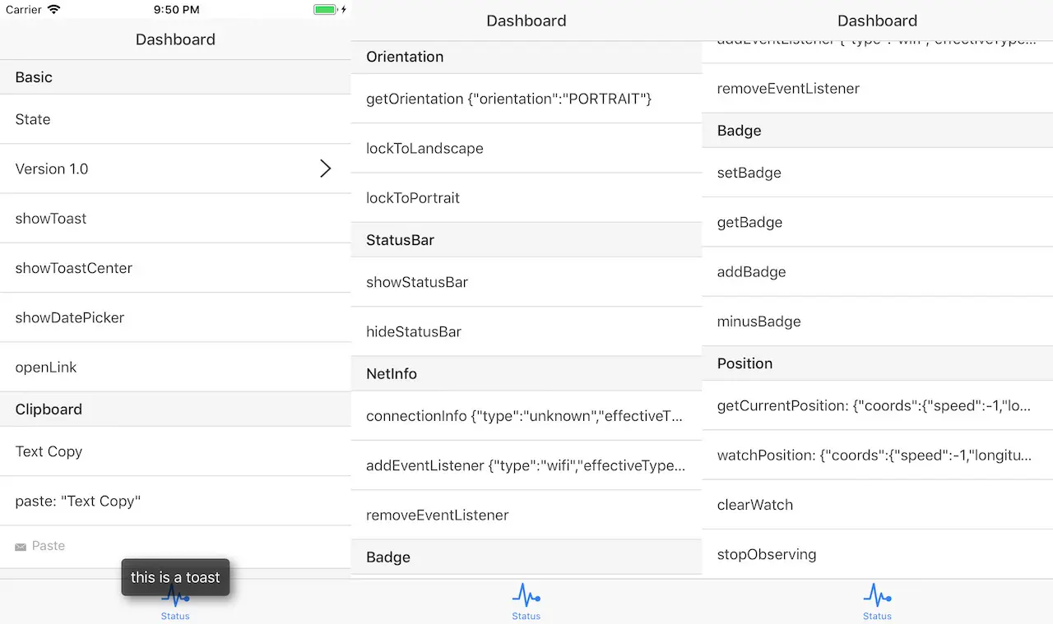The image size is (1053, 624).
Task: Open the Status tab in the right screen
Action: (x=877, y=602)
